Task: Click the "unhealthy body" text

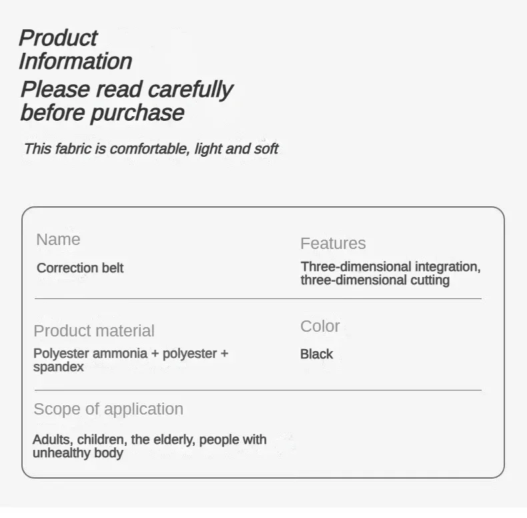Action: [78, 453]
